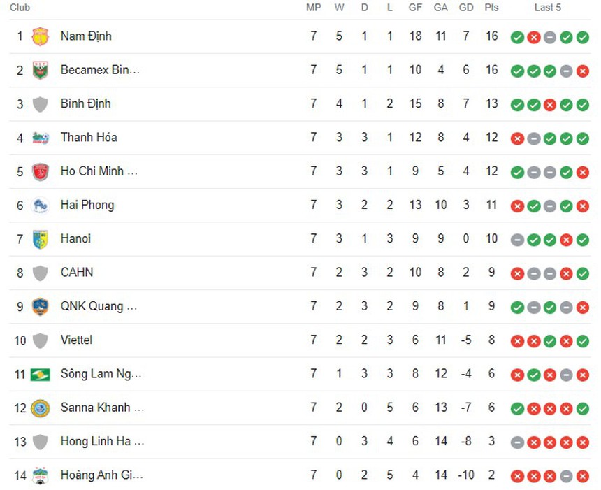Screen dimensions: 601x490
Task: Select the GD column header
Action: (x=466, y=8)
